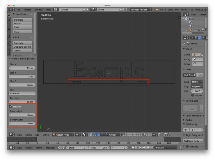Screen dimensions: 215x160
Task: Open the outliner editor type selector
Action: click(186, 15)
